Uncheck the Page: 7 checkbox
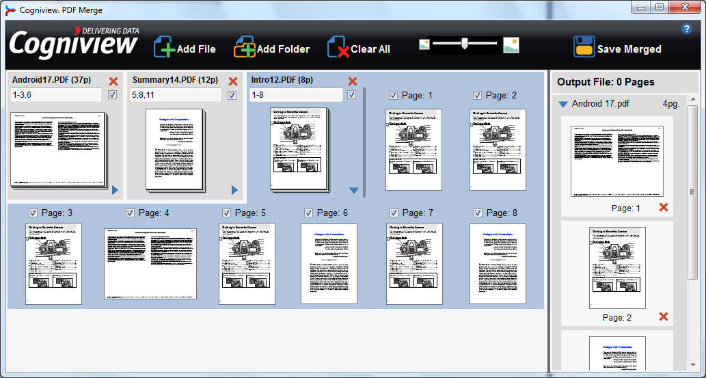706x378 pixels. pos(394,213)
